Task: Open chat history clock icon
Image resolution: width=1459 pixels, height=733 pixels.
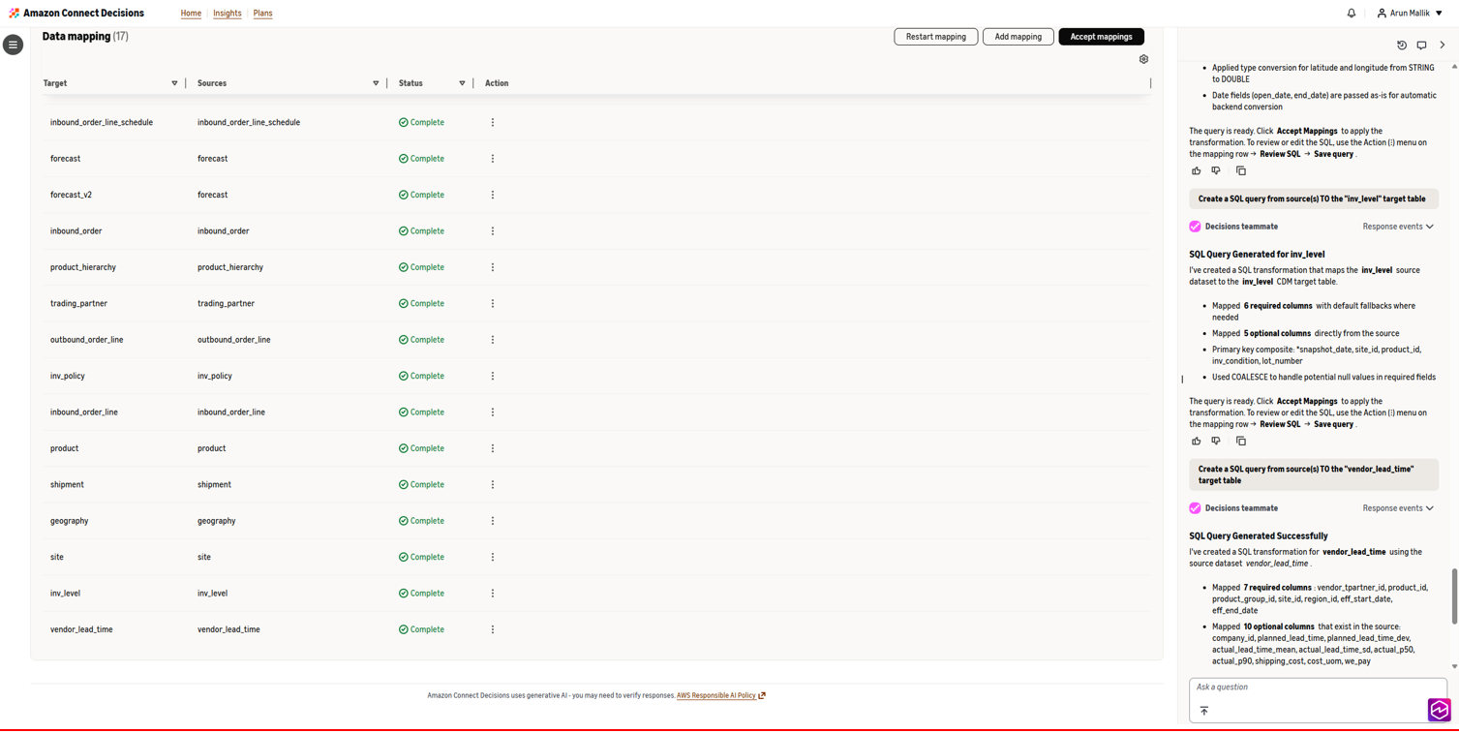Action: 1402,46
